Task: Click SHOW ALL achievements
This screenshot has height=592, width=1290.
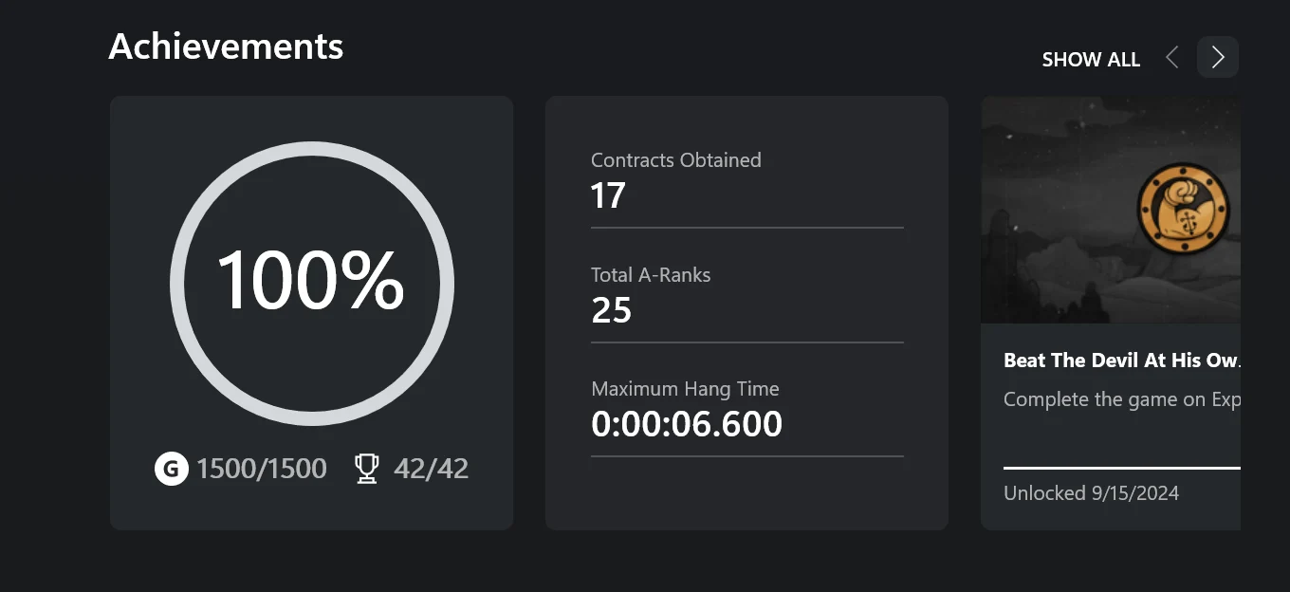Action: click(x=1091, y=60)
